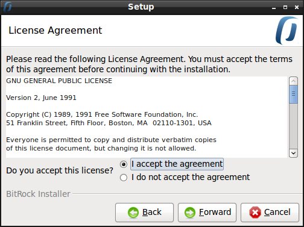The height and width of the screenshot is (227, 304).
Task: Click the license scrollbar down arrow
Action: 293,154
